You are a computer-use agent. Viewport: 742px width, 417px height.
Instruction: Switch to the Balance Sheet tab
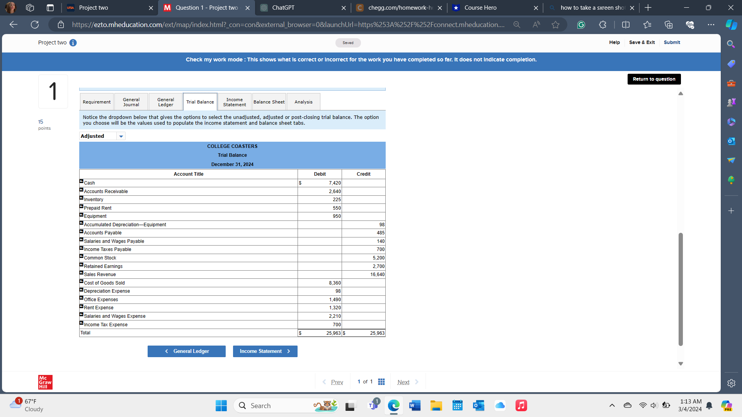(x=269, y=102)
